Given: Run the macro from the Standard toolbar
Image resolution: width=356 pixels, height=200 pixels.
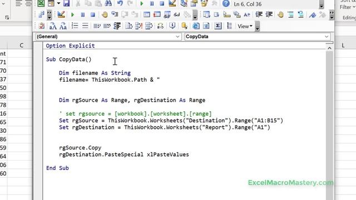Looking at the screenshot, I should tap(142, 4).
